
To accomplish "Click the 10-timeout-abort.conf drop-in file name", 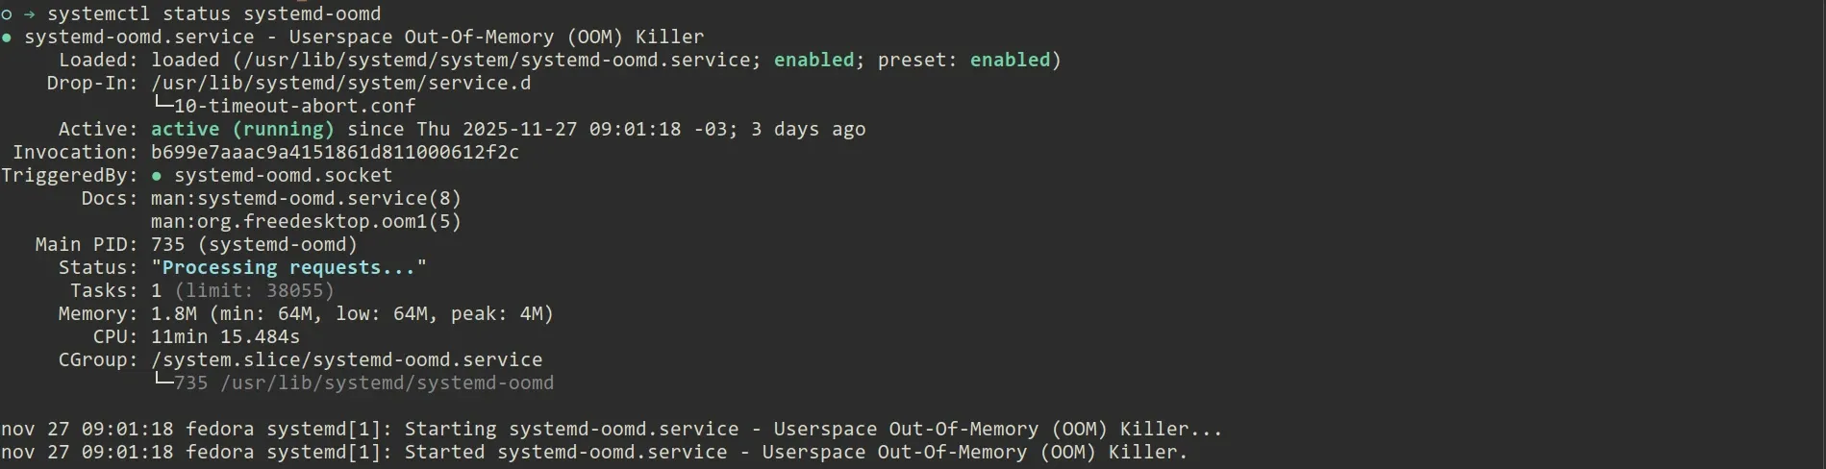I will [x=294, y=106].
